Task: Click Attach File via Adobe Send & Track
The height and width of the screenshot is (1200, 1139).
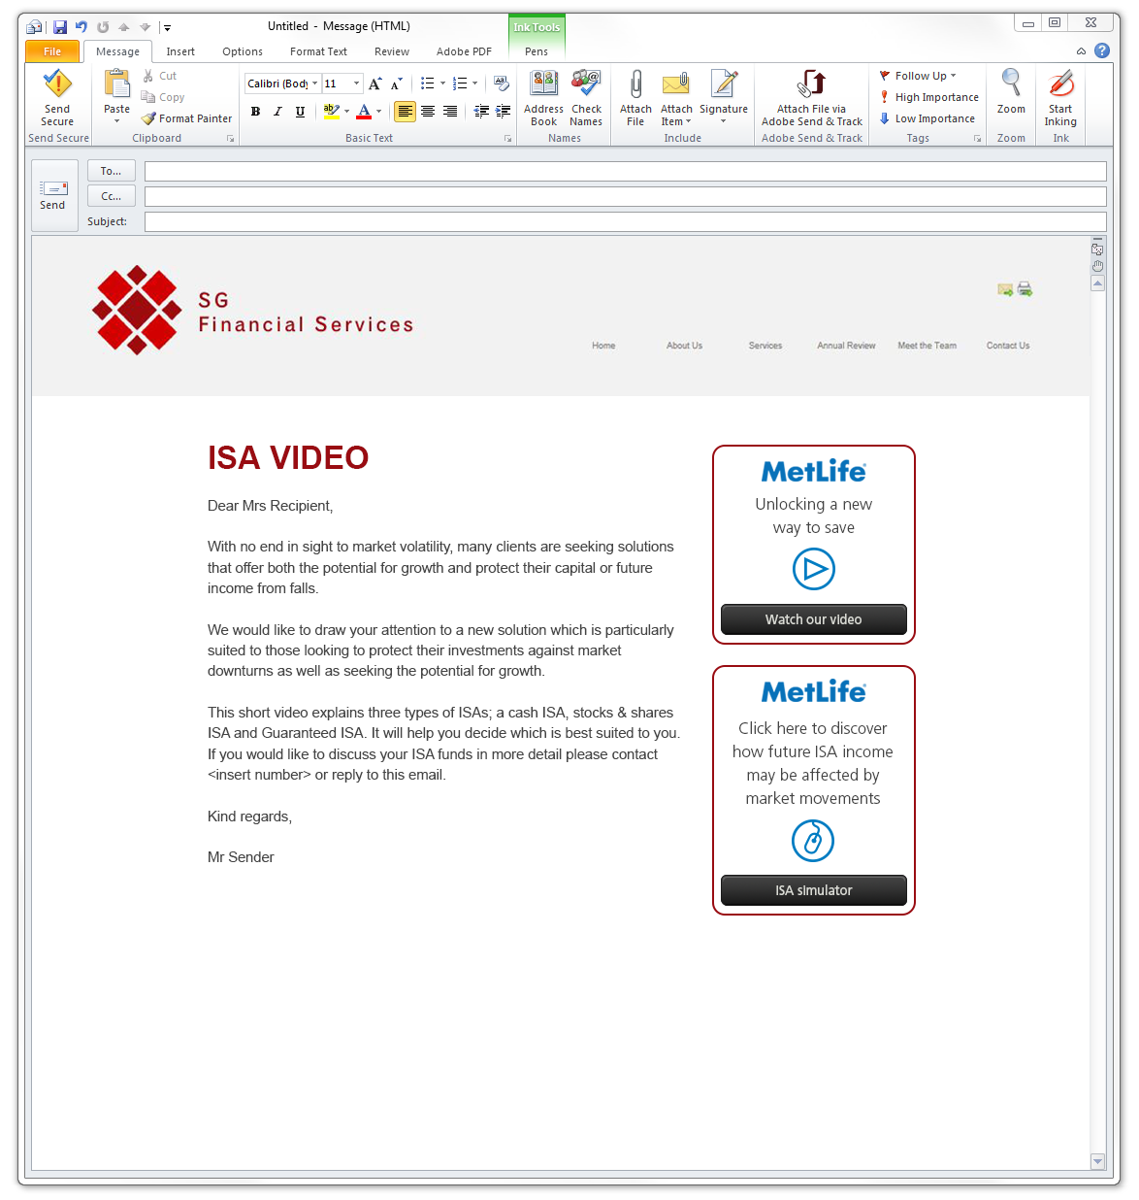Action: (x=812, y=98)
